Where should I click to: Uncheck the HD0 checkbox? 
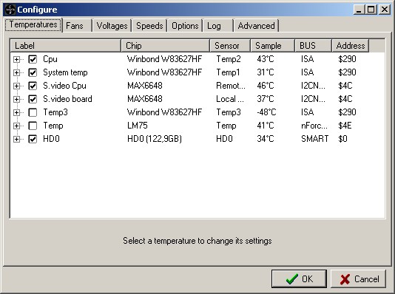click(33, 139)
